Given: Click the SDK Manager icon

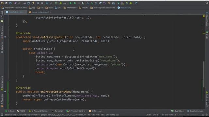Looking at the screenshot, I should [x=127, y=3].
